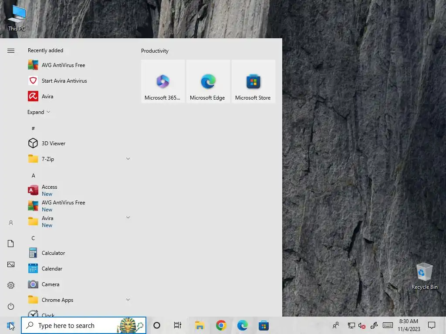Open Microsoft Store from taskbar
This screenshot has width=446, height=334.
pyautogui.click(x=264, y=325)
